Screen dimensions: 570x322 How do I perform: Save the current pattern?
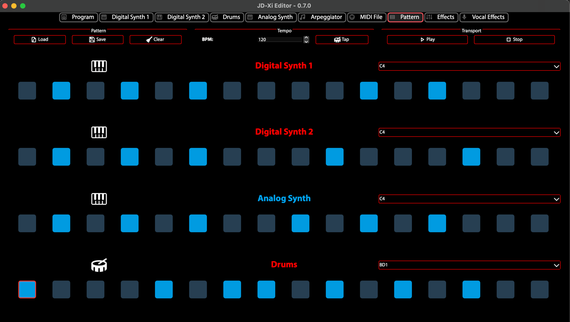tap(98, 40)
